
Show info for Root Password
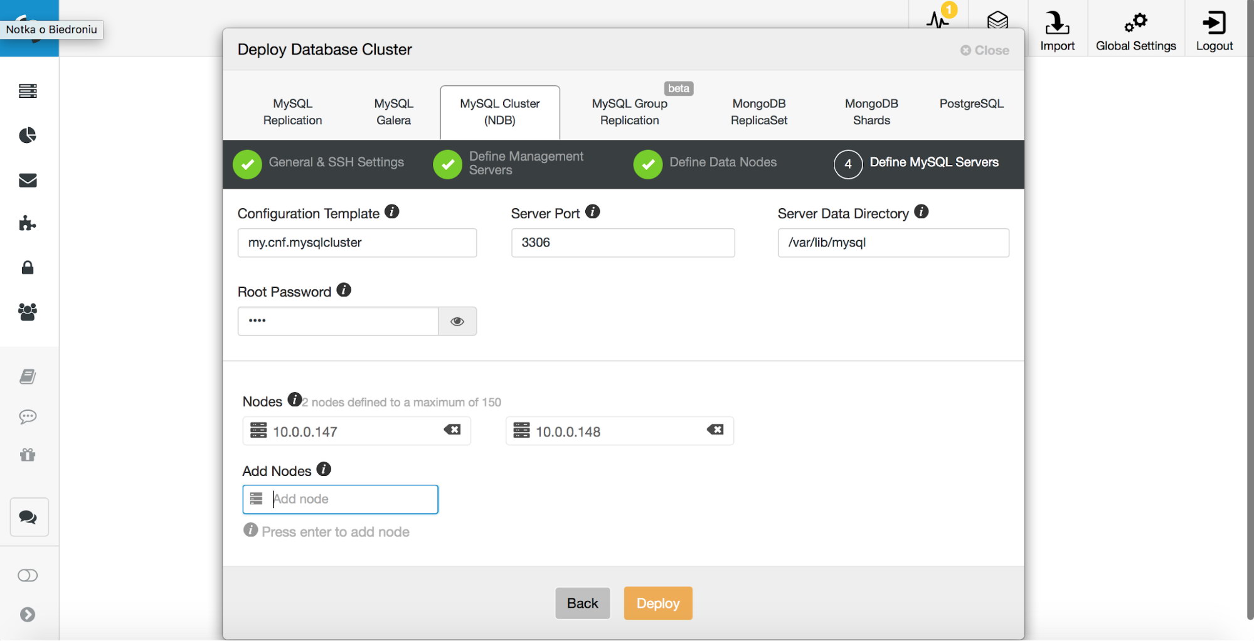click(344, 290)
